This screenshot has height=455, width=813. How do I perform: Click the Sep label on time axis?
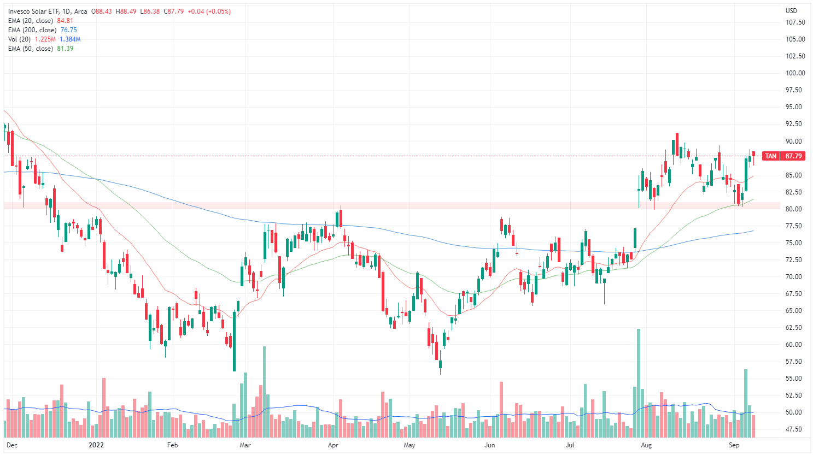tap(734, 445)
